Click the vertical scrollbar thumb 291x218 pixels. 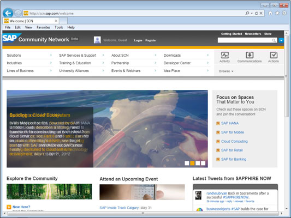coord(287,76)
